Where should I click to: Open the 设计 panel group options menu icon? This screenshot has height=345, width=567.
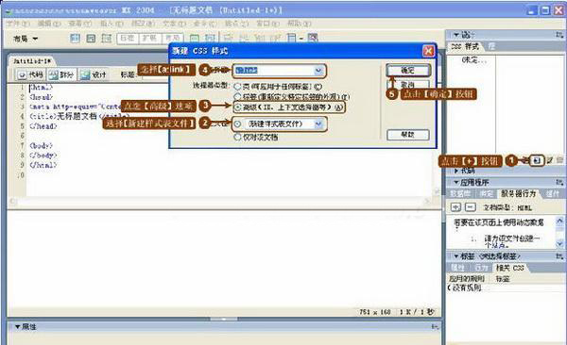(x=559, y=35)
